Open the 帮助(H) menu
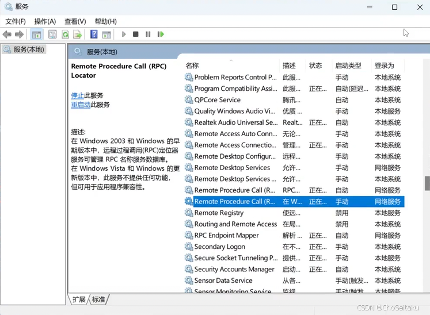430x315 pixels. [x=105, y=21]
